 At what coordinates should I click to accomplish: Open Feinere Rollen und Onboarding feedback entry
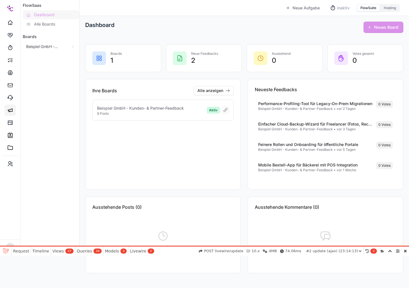[x=325, y=147]
